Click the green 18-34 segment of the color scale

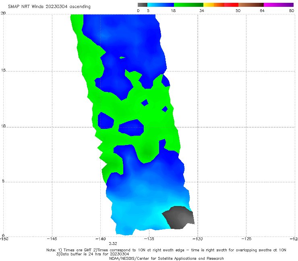pyautogui.click(x=188, y=5)
